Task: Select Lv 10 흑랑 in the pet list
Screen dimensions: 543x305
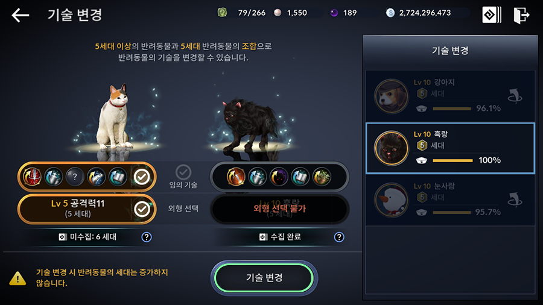Action: pyautogui.click(x=450, y=148)
